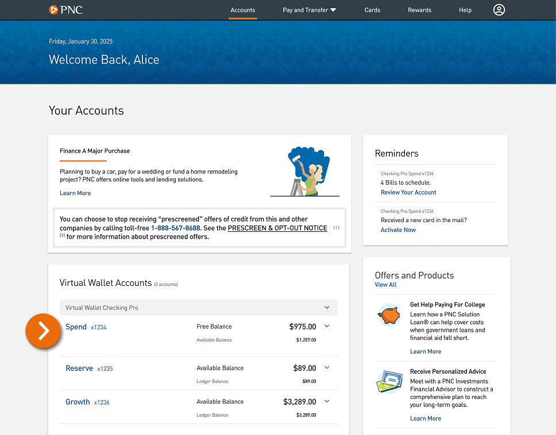Open the Help menu item
This screenshot has width=556, height=435.
tap(465, 10)
